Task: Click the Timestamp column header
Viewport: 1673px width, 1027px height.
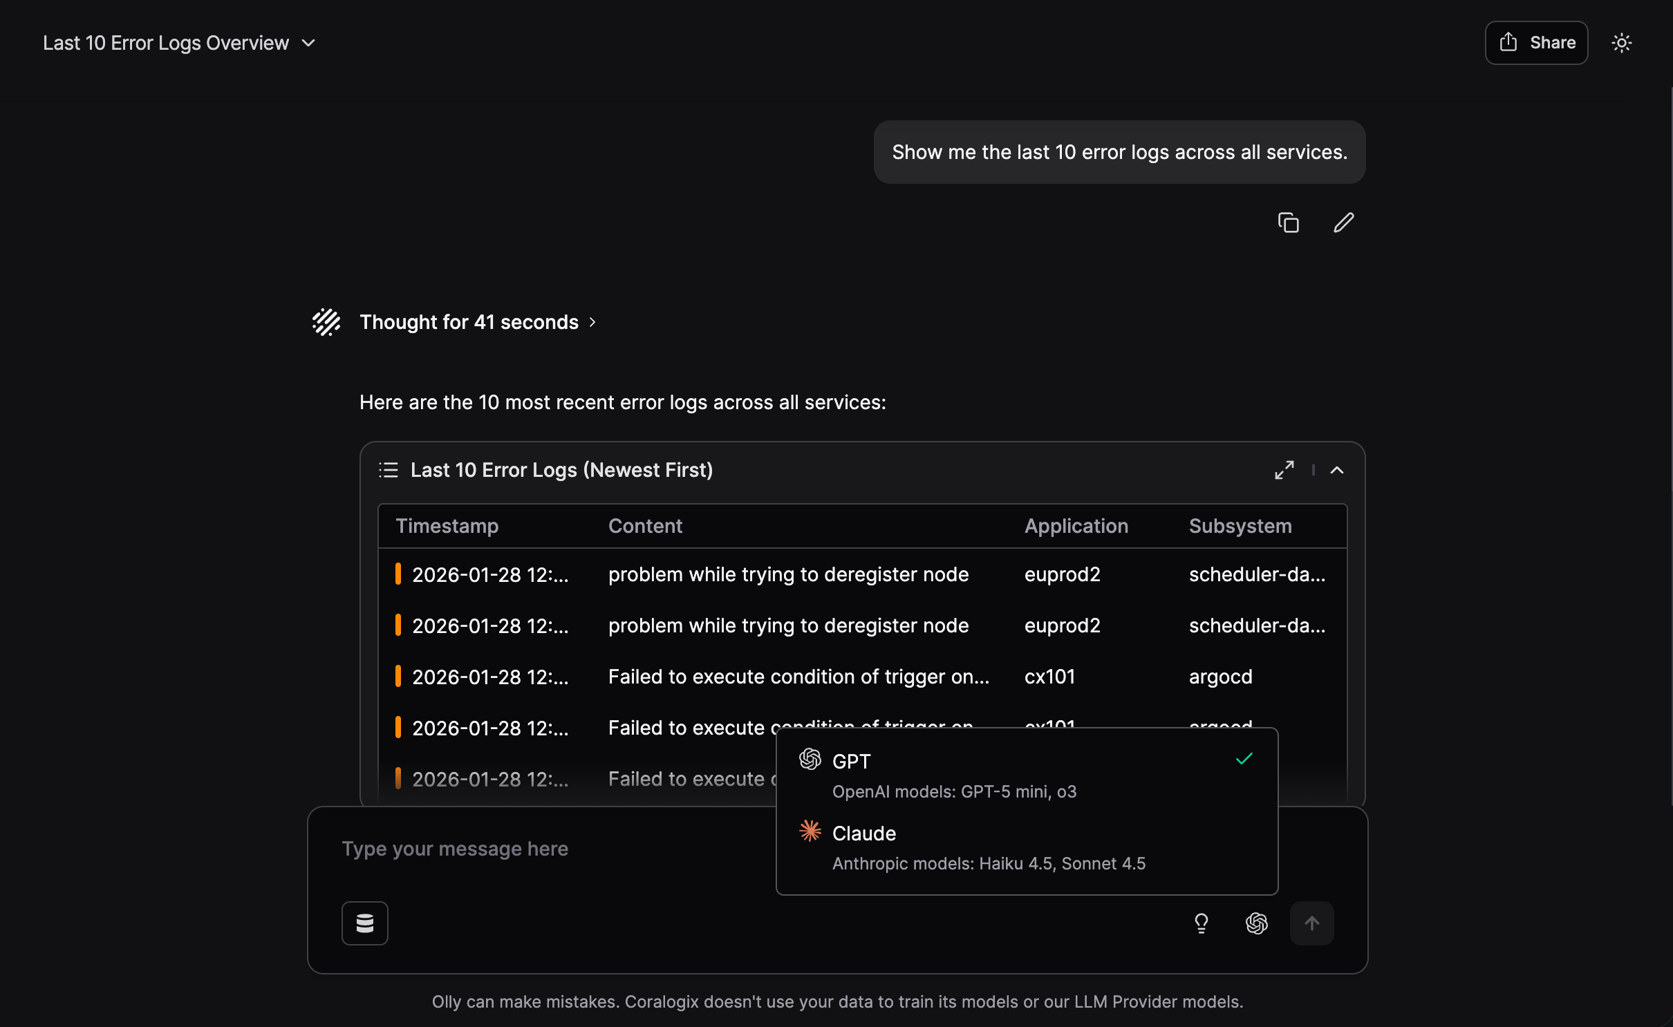Action: pos(447,526)
